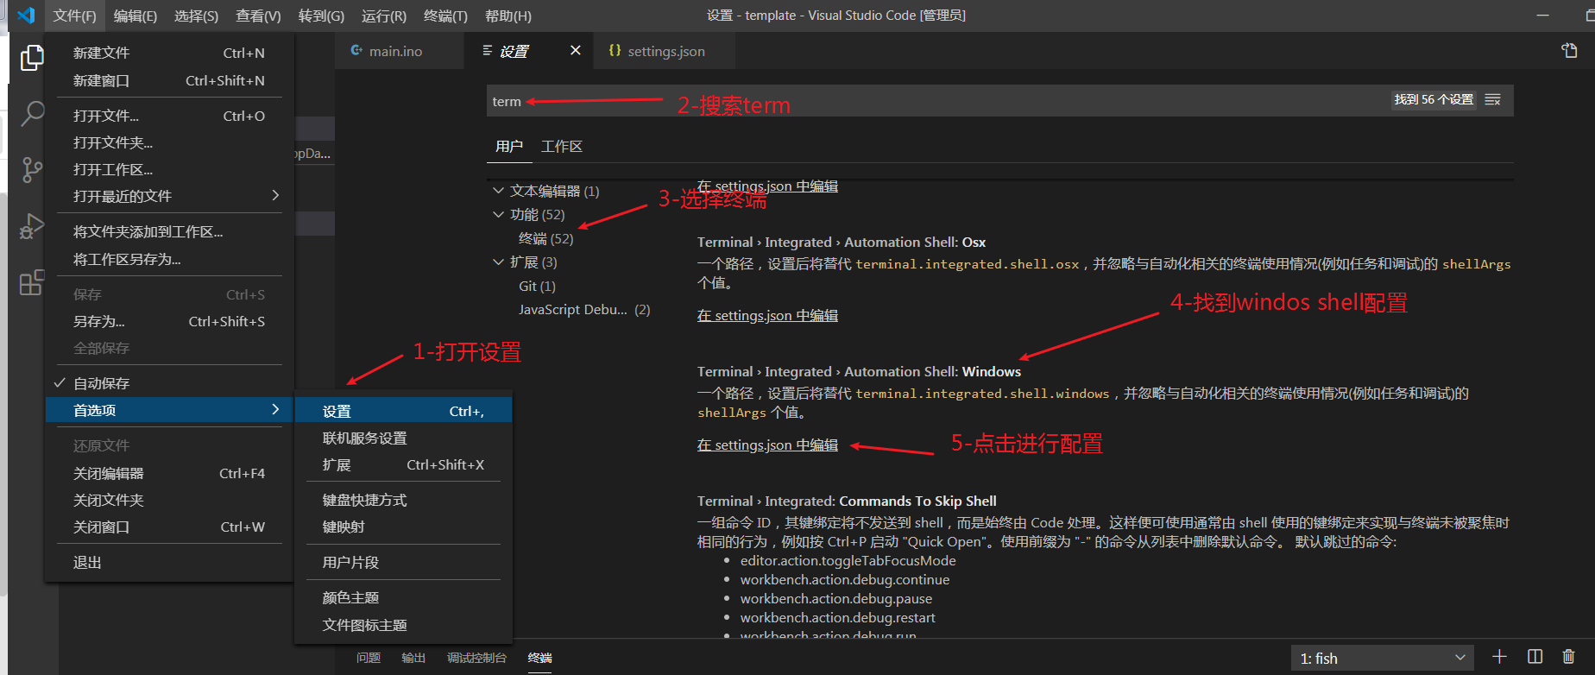Choose 设置 in the preferences submenu
1595x675 pixels.
403,411
